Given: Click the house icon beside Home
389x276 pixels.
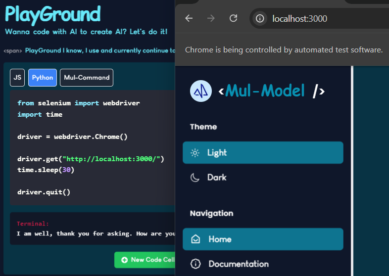Looking at the screenshot, I should click(195, 239).
